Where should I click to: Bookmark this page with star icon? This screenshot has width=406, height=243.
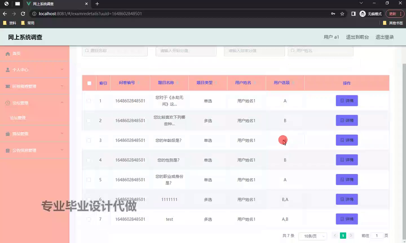(x=342, y=13)
